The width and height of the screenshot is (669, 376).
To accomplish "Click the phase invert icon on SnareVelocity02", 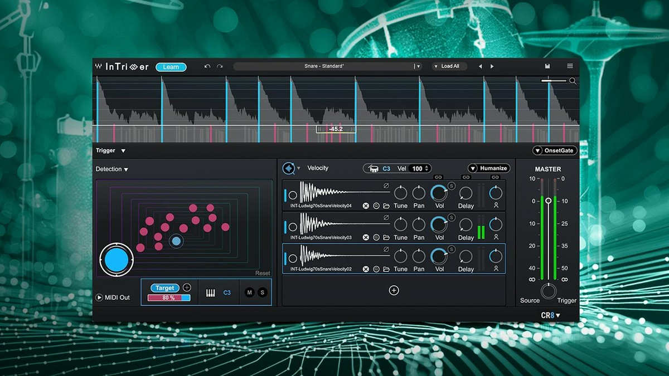I will pyautogui.click(x=386, y=250).
